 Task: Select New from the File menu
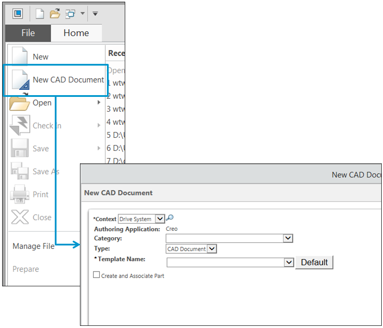40,57
